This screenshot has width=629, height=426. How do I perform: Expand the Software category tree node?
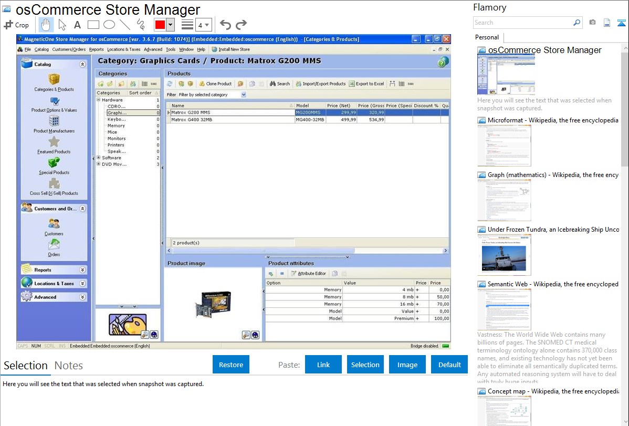[99, 158]
